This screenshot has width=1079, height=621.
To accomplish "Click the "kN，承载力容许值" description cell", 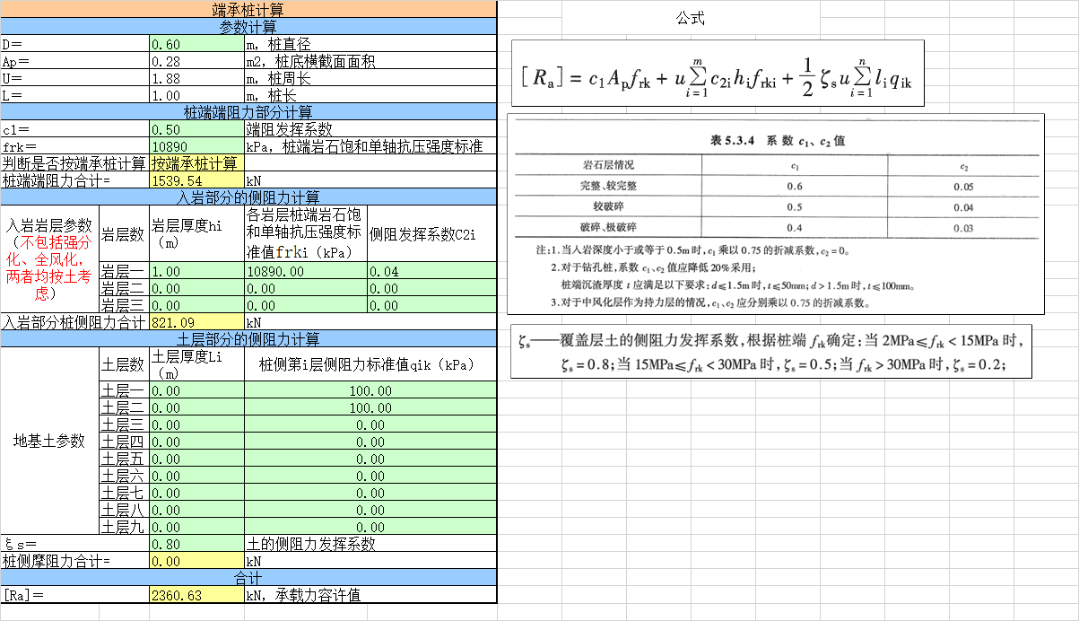I will tap(370, 595).
